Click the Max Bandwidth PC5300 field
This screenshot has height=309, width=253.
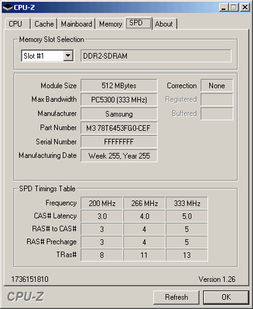coord(119,99)
